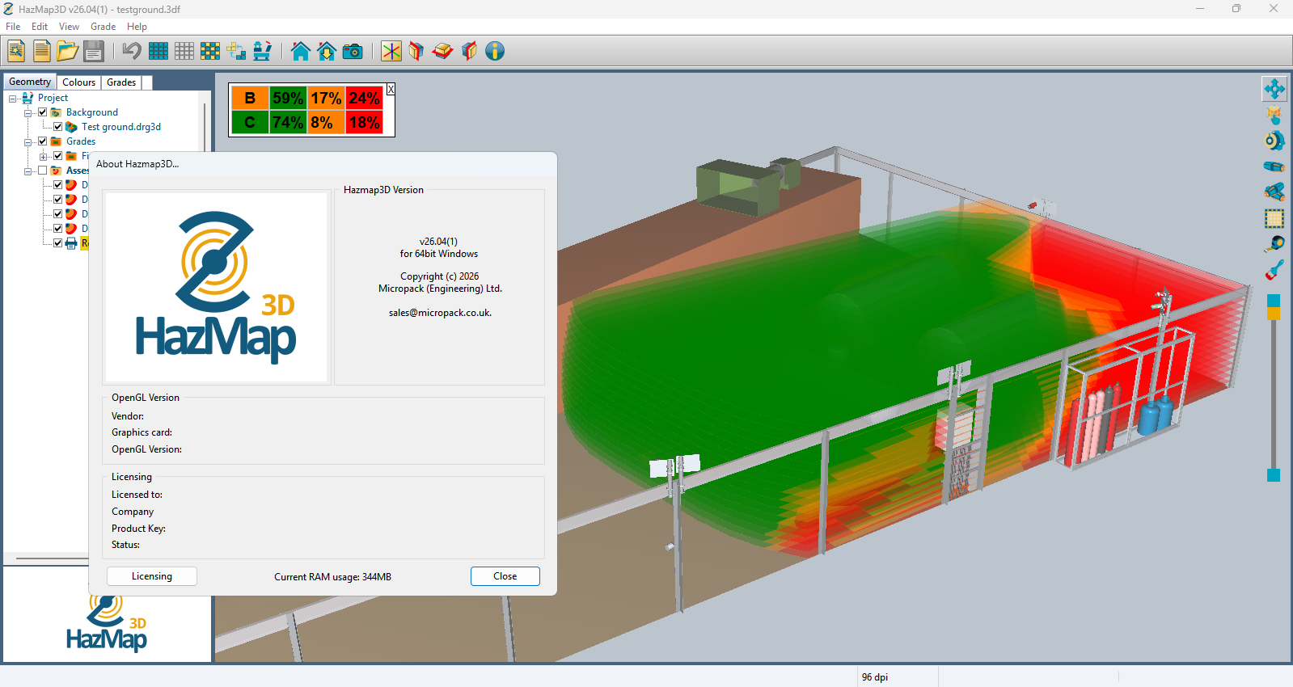Image resolution: width=1293 pixels, height=687 pixels.
Task: Click the blue cube with red plane icon
Action: tap(469, 51)
